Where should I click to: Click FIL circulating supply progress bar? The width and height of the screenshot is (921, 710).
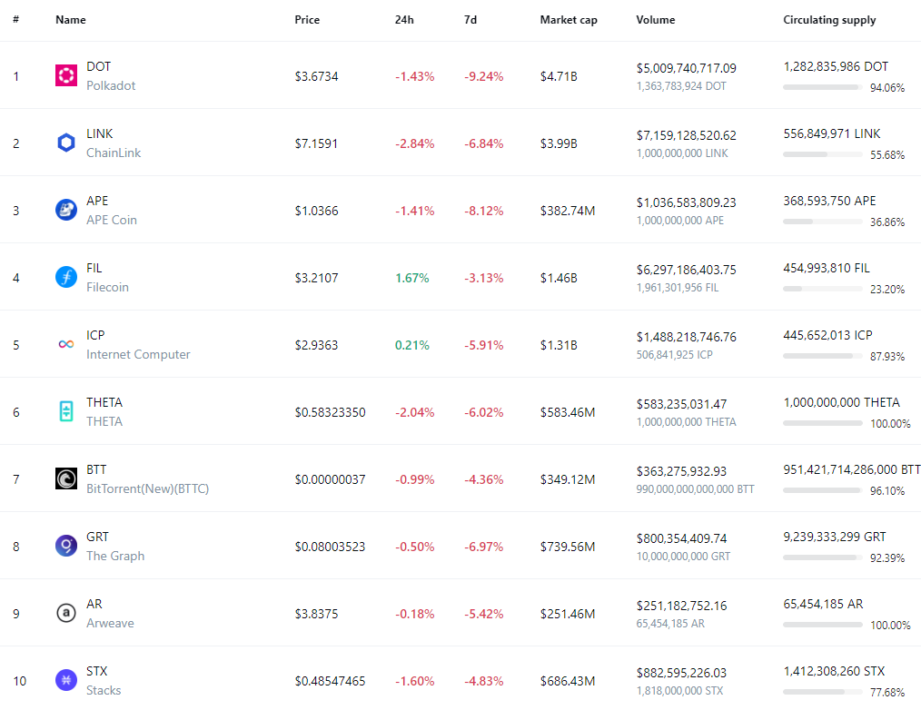coord(822,289)
